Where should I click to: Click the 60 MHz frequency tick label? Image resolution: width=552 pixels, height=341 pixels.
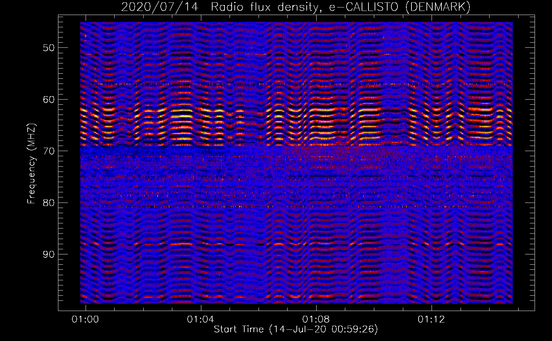point(48,100)
